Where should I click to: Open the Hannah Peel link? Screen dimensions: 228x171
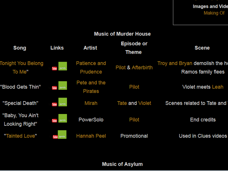[91, 136]
